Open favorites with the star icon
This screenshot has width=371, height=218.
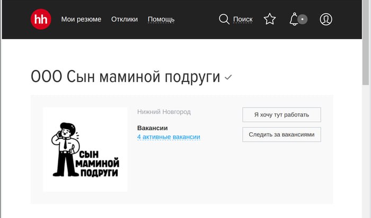click(270, 19)
